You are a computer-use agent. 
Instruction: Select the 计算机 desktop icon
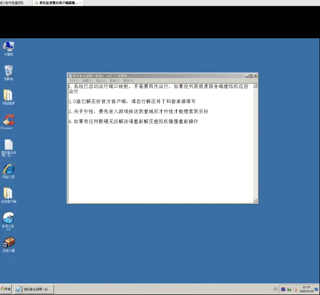8,48
